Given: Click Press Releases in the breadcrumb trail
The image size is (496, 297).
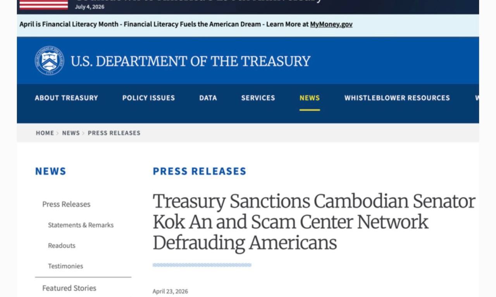Looking at the screenshot, I should coord(114,133).
